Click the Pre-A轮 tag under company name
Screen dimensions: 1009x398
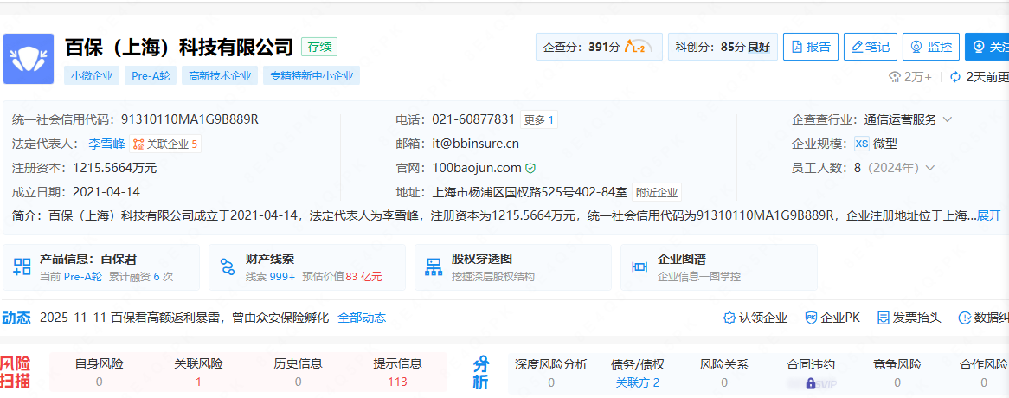151,76
